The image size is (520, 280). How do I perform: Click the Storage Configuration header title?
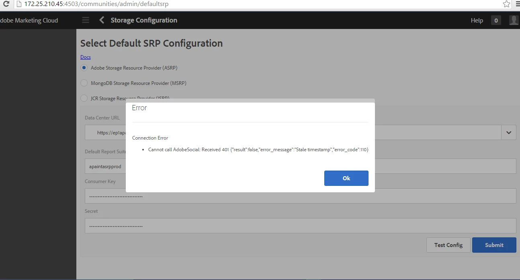(x=144, y=20)
